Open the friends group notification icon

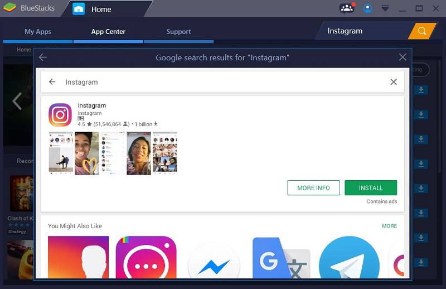[x=347, y=8]
